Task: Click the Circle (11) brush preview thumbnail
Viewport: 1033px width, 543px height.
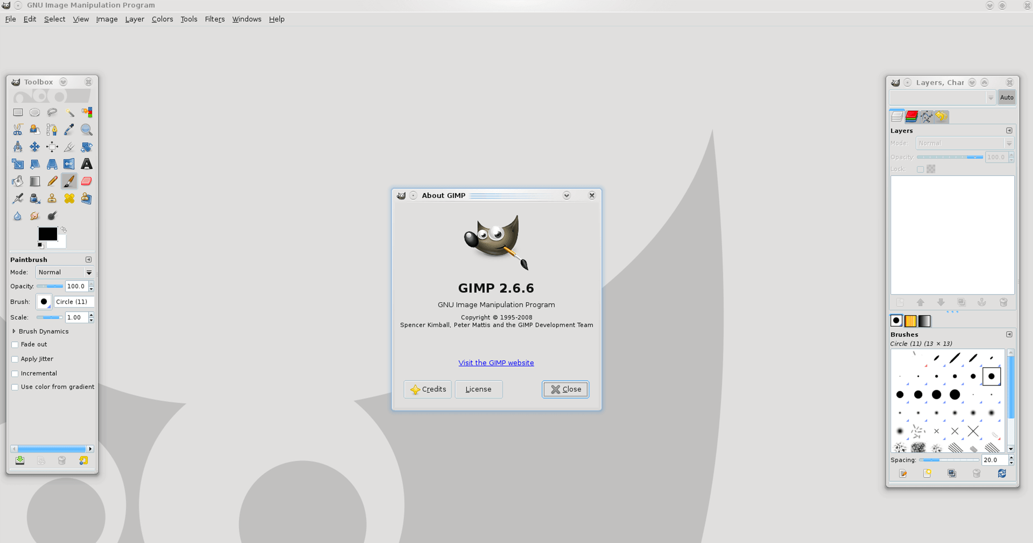Action: tap(44, 302)
